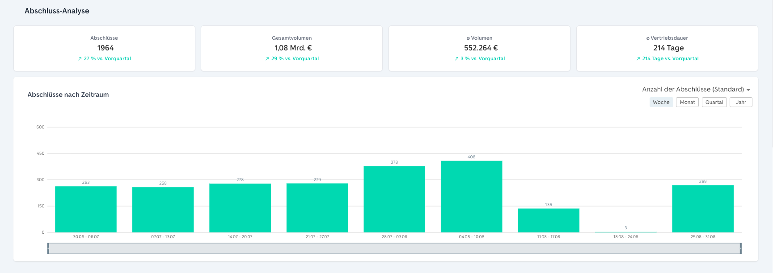Viewport: 773px width, 273px height.
Task: Click the trend arrow icon under Gesamtvolumen
Action: click(x=267, y=59)
